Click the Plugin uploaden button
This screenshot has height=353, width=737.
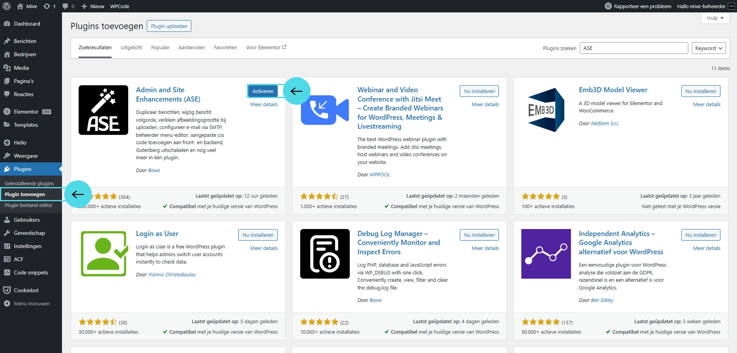coord(169,26)
